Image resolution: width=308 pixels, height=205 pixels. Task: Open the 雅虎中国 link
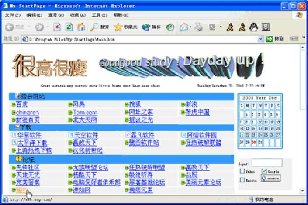coord(197,112)
